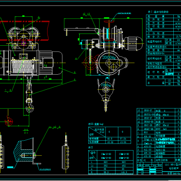
Task: Select the large 2000Kg label on the hoist drum
Action: [x=110, y=57]
